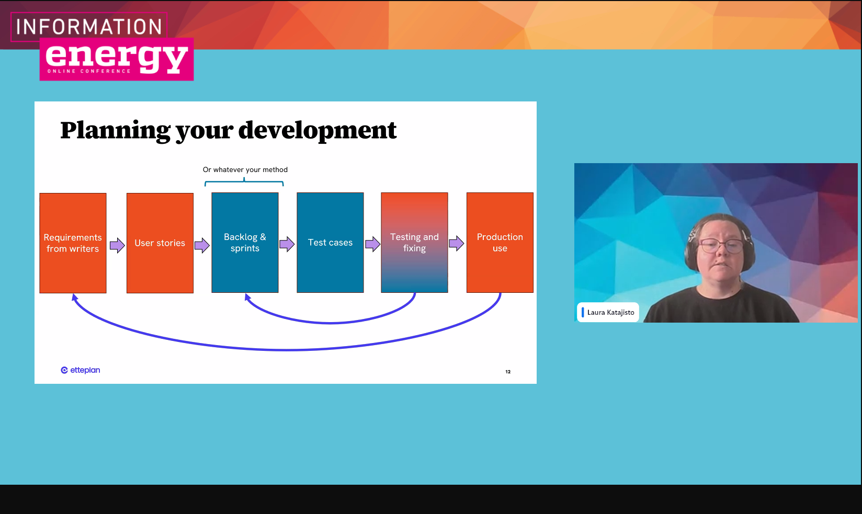This screenshot has width=862, height=514.
Task: Select the User stories box
Action: (160, 243)
